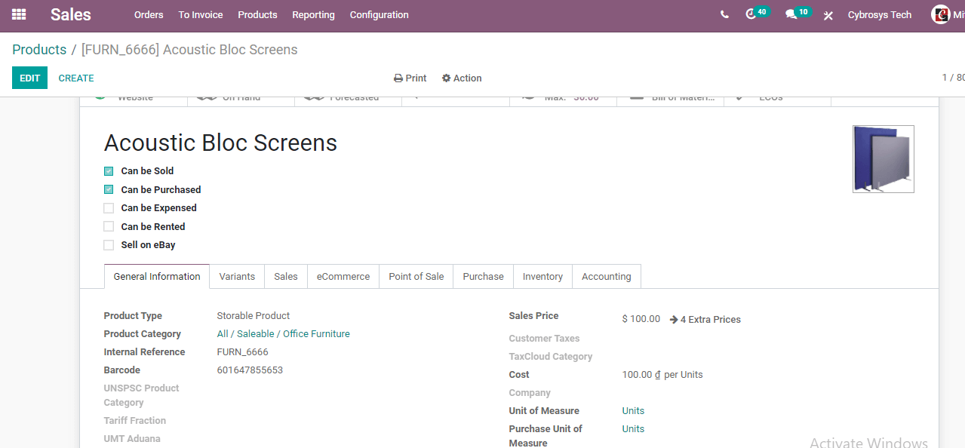Image resolution: width=965 pixels, height=448 pixels.
Task: Check the Sell on eBay option
Action: [109, 245]
